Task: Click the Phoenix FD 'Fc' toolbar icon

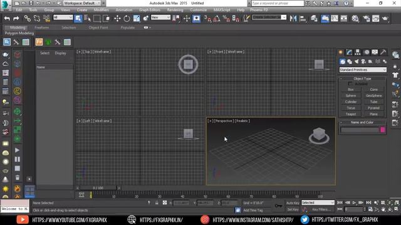Action: (39, 42)
